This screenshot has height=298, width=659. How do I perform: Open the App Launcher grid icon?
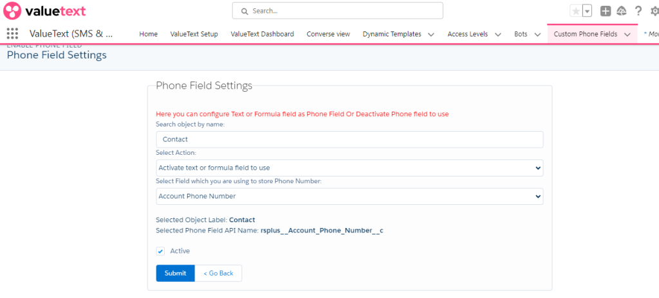pos(12,34)
